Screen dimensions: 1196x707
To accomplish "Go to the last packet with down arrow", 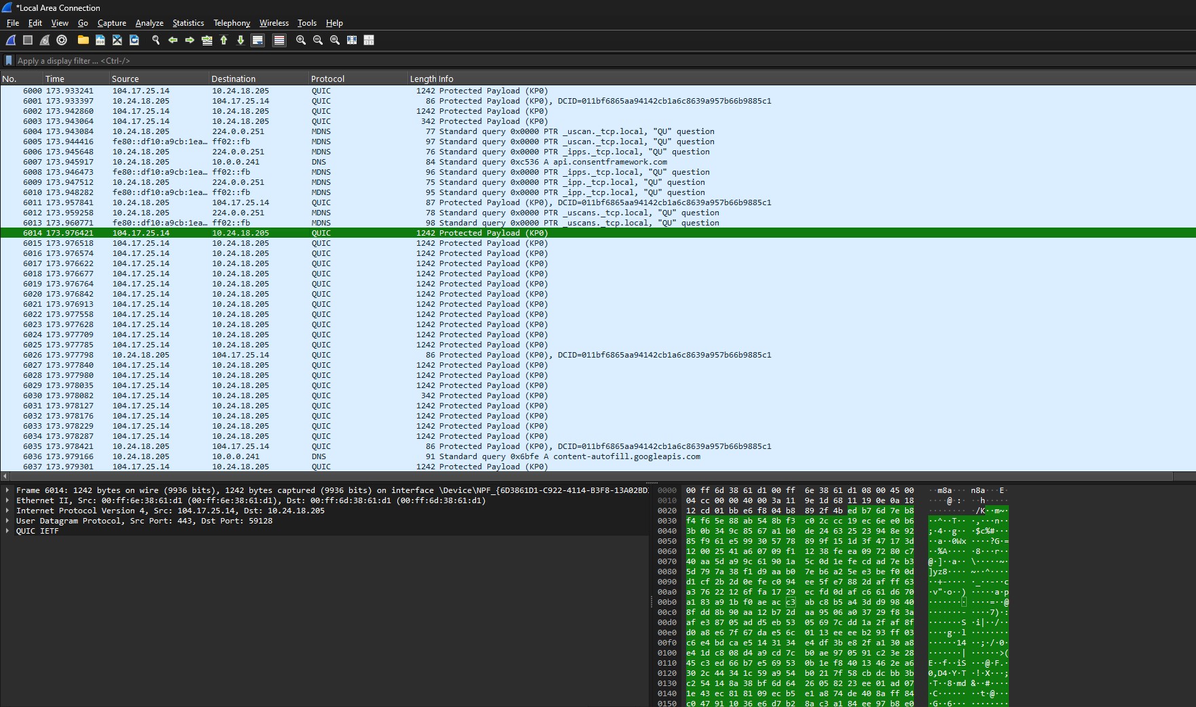I will [240, 40].
